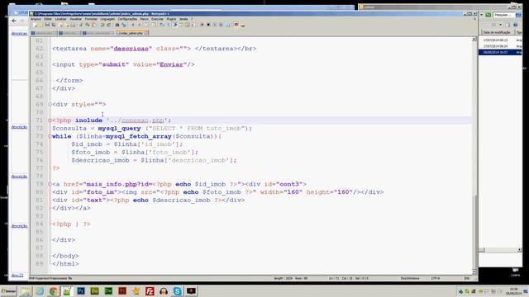Image resolution: width=529 pixels, height=297 pixels.
Task: Open Photoshop from the taskbar
Action: pyautogui.click(x=81, y=291)
